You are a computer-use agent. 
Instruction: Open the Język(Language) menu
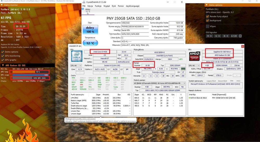(x=133, y=6)
